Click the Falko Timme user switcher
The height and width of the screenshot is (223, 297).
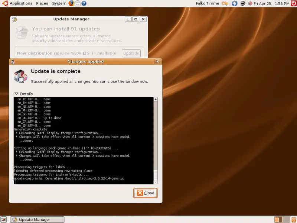click(208, 3)
